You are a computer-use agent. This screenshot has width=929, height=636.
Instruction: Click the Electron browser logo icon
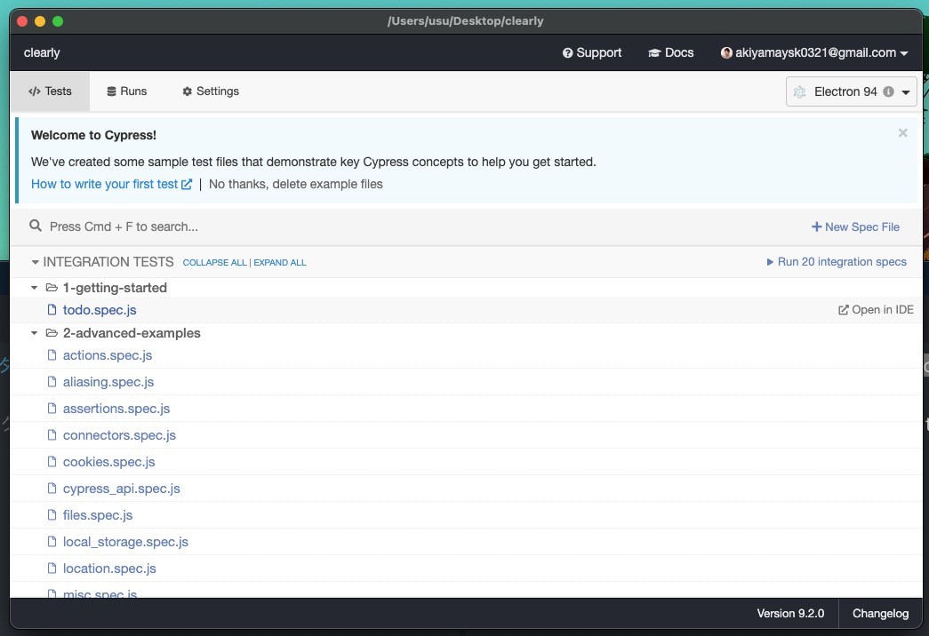(x=800, y=91)
